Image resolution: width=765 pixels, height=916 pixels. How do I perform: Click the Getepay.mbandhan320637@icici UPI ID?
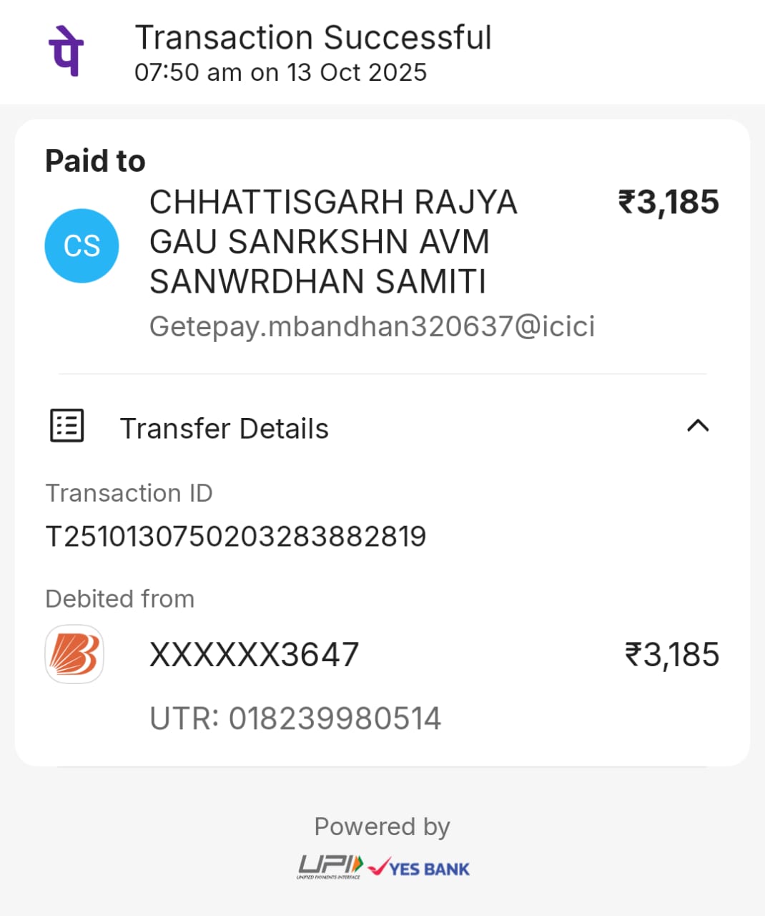(372, 326)
